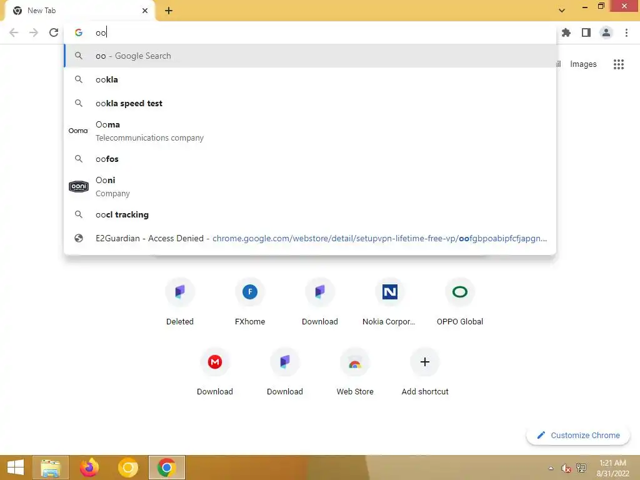Open the OPPO Global shortcut
This screenshot has width=640, height=480.
click(x=459, y=302)
